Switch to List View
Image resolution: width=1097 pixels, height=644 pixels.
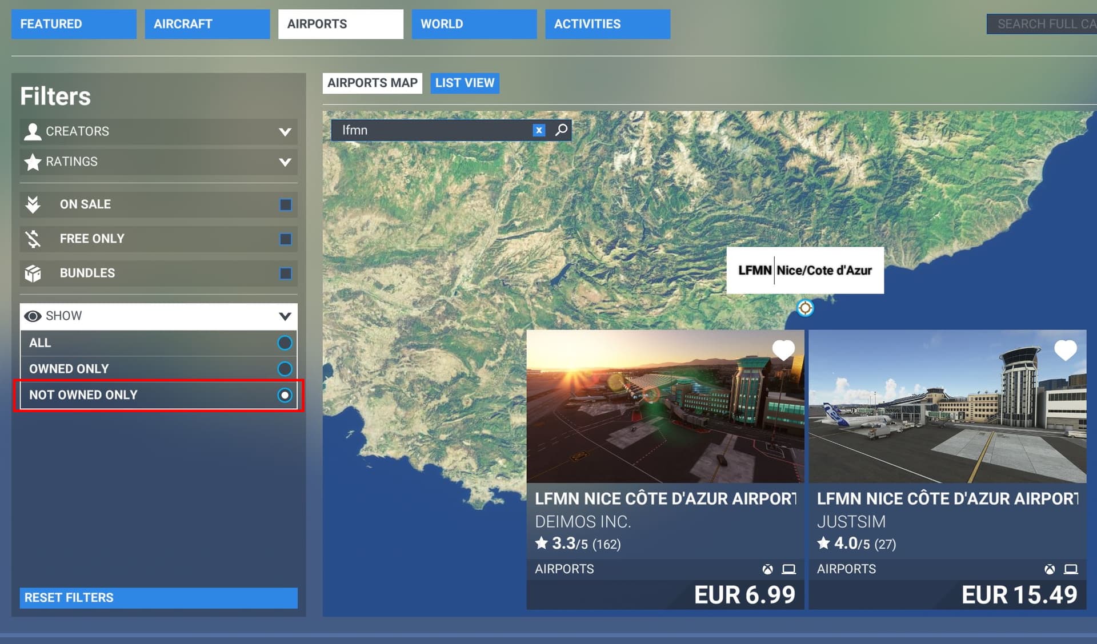tap(465, 83)
